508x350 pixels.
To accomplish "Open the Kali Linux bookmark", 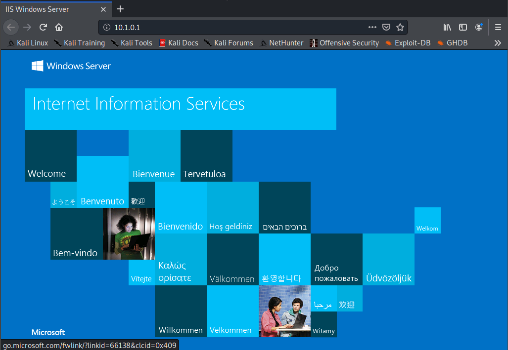I will coord(28,42).
